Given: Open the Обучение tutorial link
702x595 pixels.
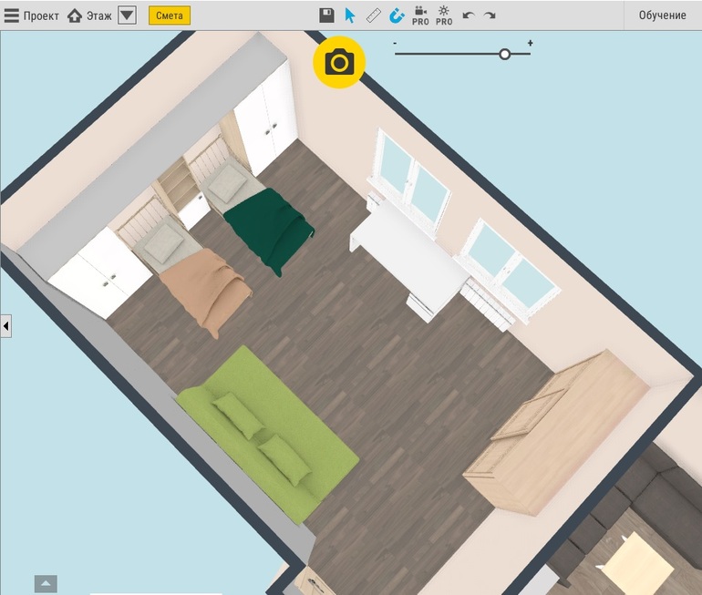Looking at the screenshot, I should [662, 15].
